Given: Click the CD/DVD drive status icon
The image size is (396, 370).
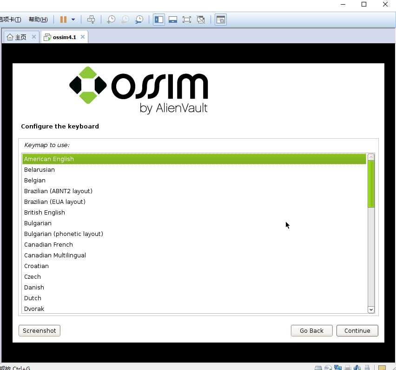Looking at the screenshot, I should (328, 368).
